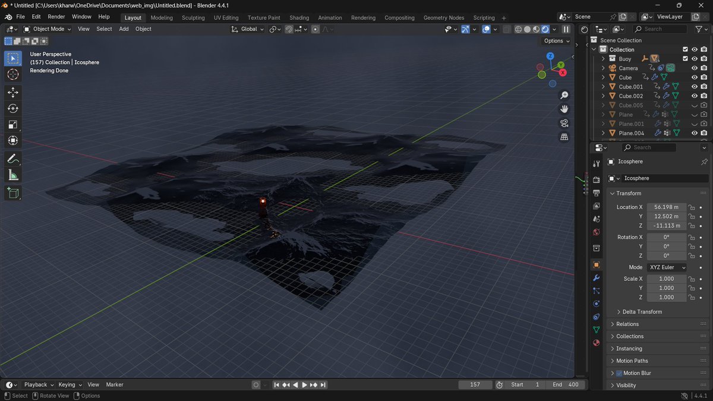Viewport: 713px width, 401px height.
Task: Open the World properties tab
Action: click(597, 232)
